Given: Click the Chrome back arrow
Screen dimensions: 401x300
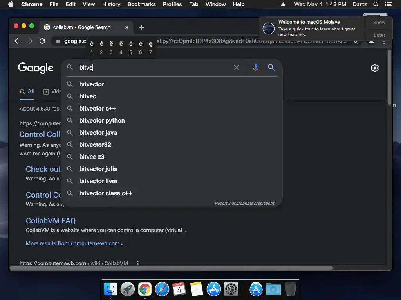Looking at the screenshot, I should click(x=17, y=41).
